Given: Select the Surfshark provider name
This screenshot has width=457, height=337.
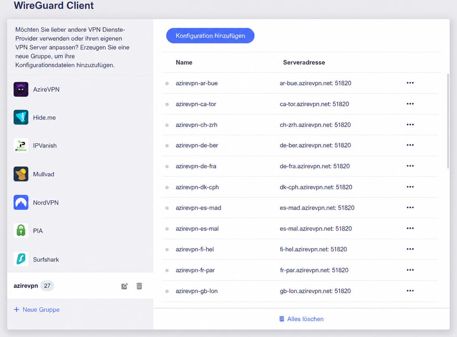Looking at the screenshot, I should 46,259.
